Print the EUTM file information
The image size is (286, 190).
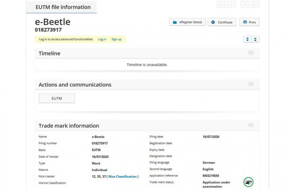click(249, 22)
